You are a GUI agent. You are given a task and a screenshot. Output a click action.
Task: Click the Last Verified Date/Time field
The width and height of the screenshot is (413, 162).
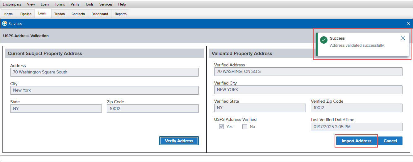[357, 127]
